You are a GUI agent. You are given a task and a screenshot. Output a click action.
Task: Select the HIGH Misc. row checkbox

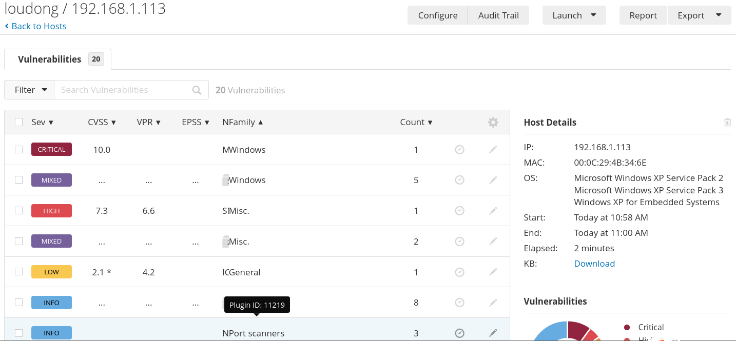point(19,211)
